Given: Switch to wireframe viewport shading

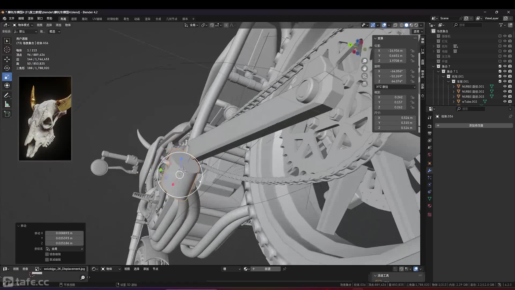Looking at the screenshot, I should coord(402,25).
